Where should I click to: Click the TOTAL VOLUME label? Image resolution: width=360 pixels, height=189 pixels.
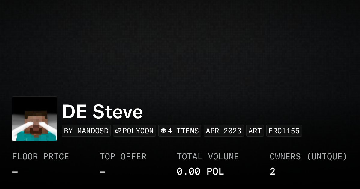208,157
